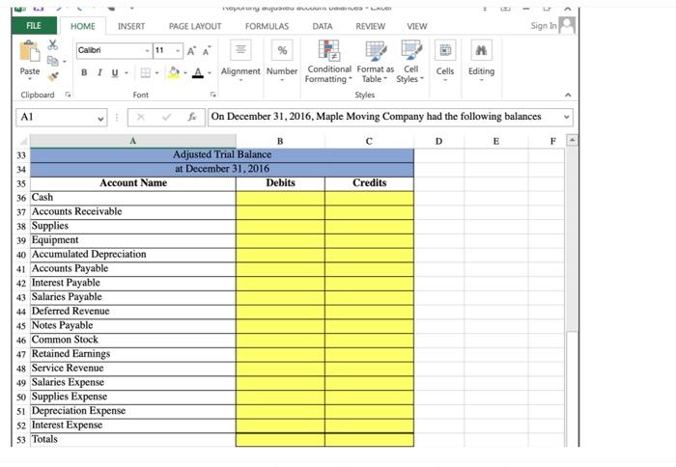
Task: Expand the Underline style arrow
Action: 127,73
